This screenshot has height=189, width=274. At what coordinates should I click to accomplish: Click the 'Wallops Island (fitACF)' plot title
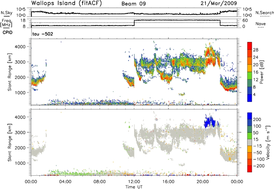pos(66,3)
